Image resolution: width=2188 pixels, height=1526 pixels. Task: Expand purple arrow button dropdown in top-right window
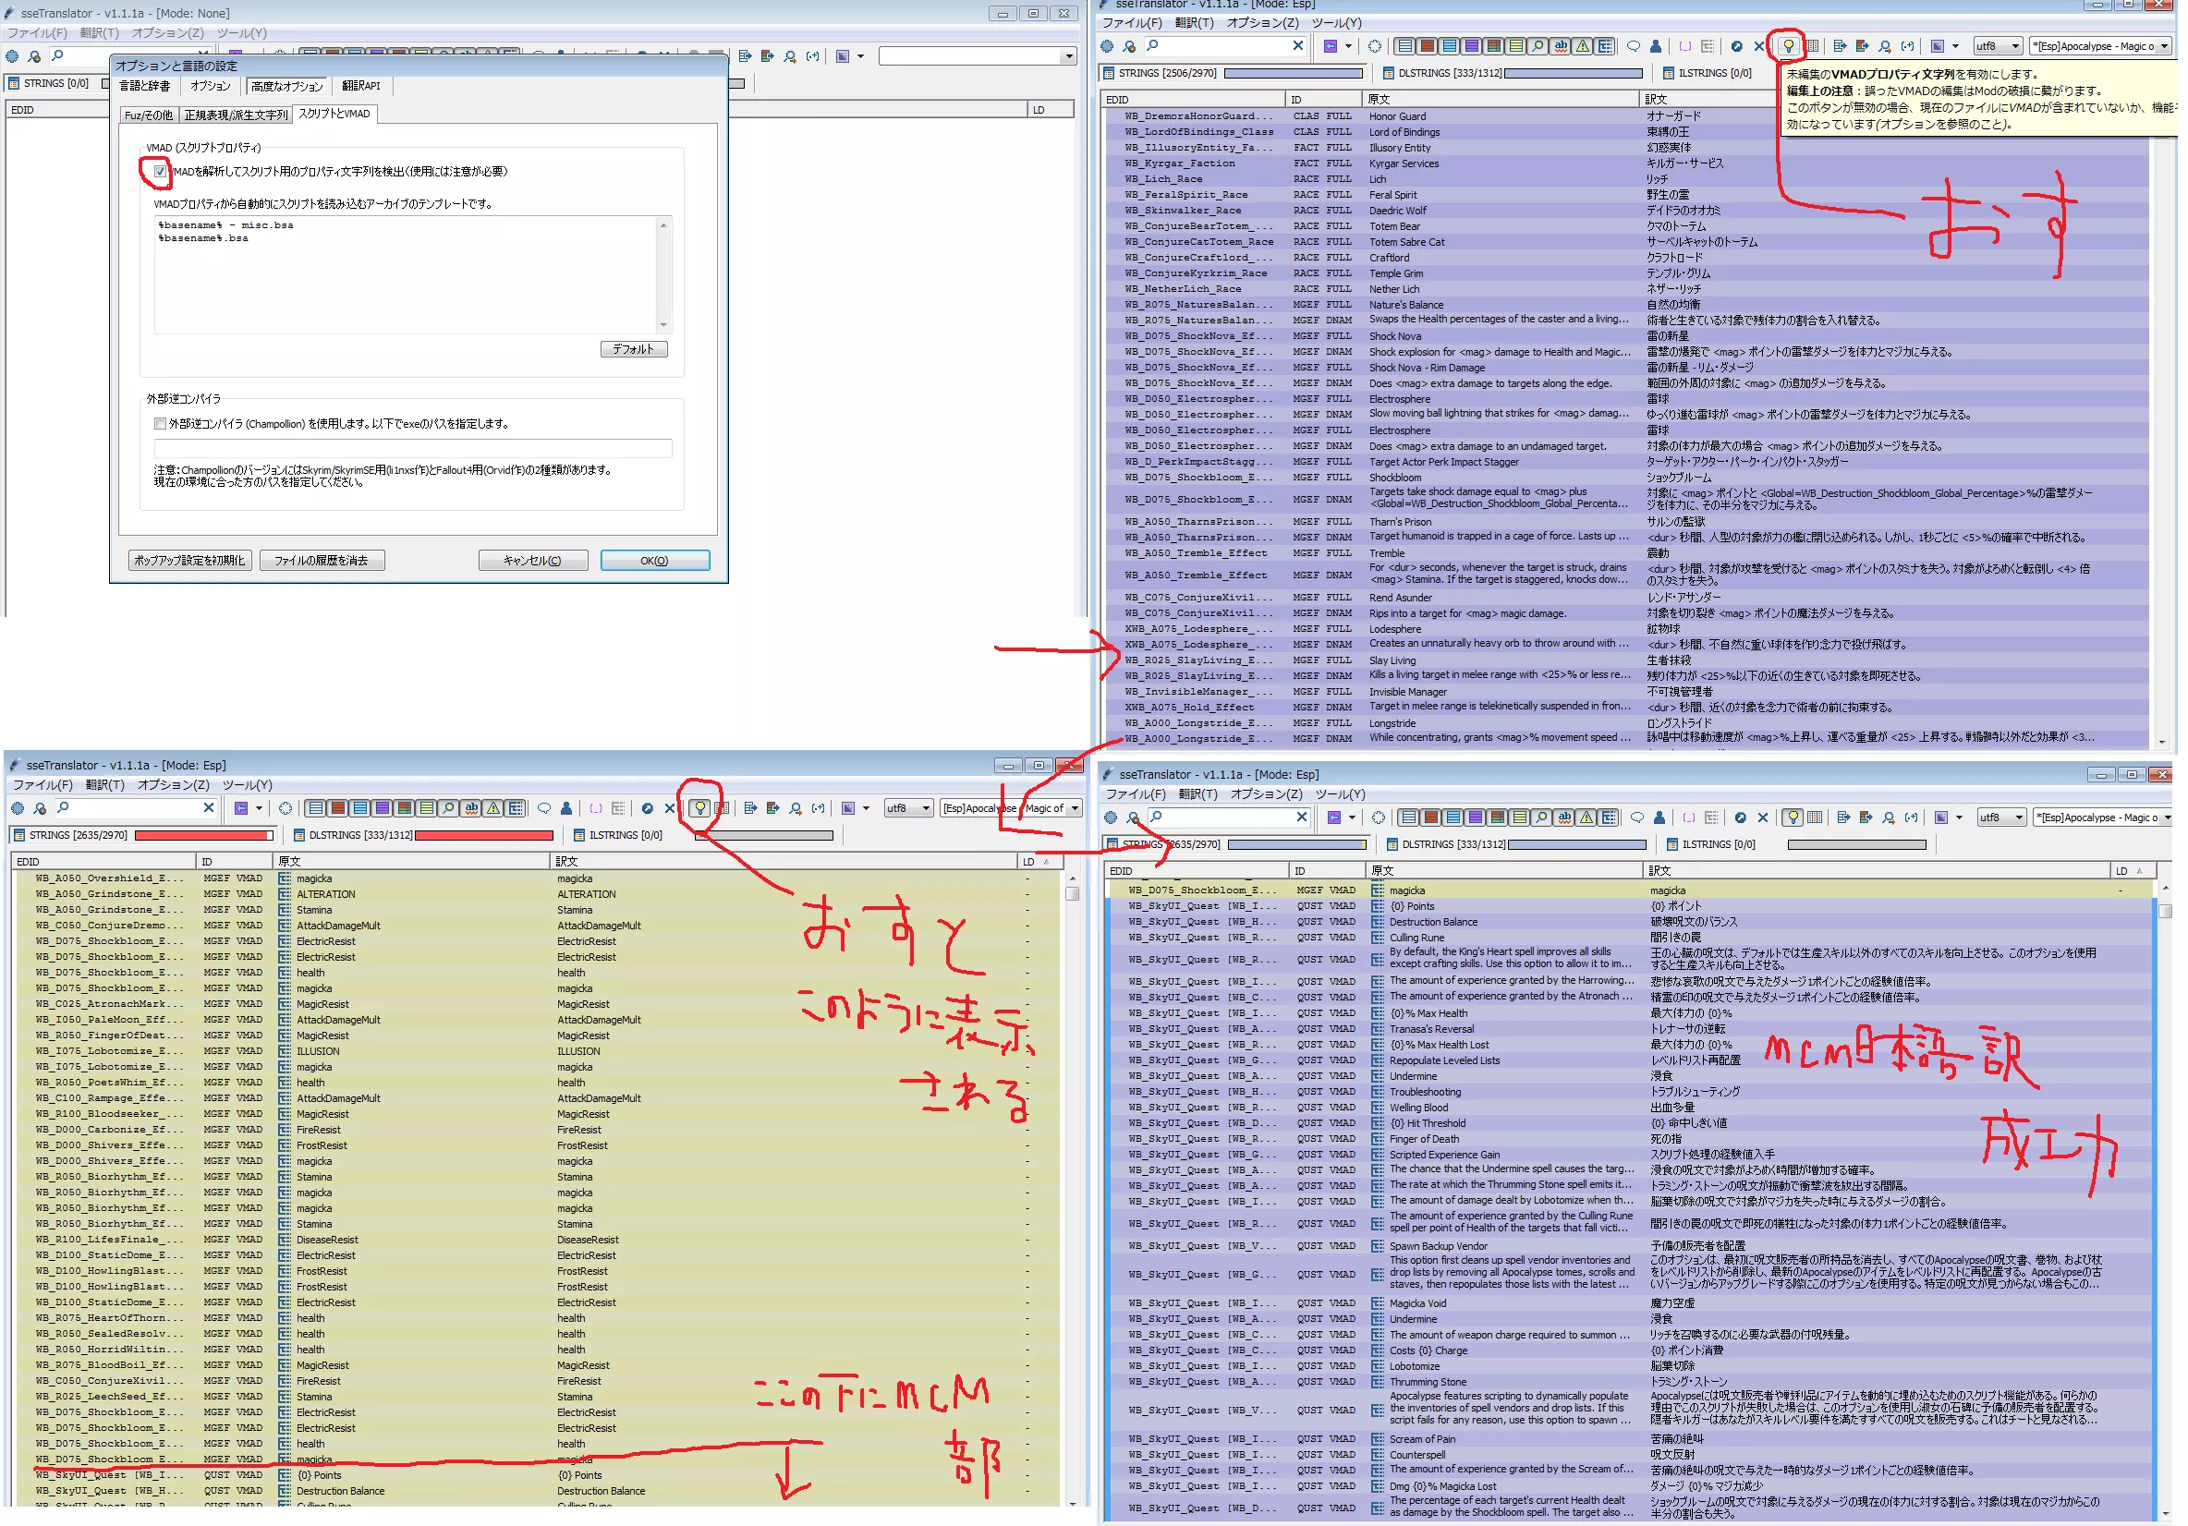[1348, 47]
